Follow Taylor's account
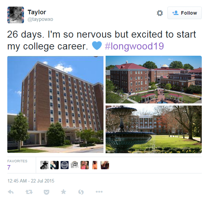207x202 pixels. [x=184, y=13]
